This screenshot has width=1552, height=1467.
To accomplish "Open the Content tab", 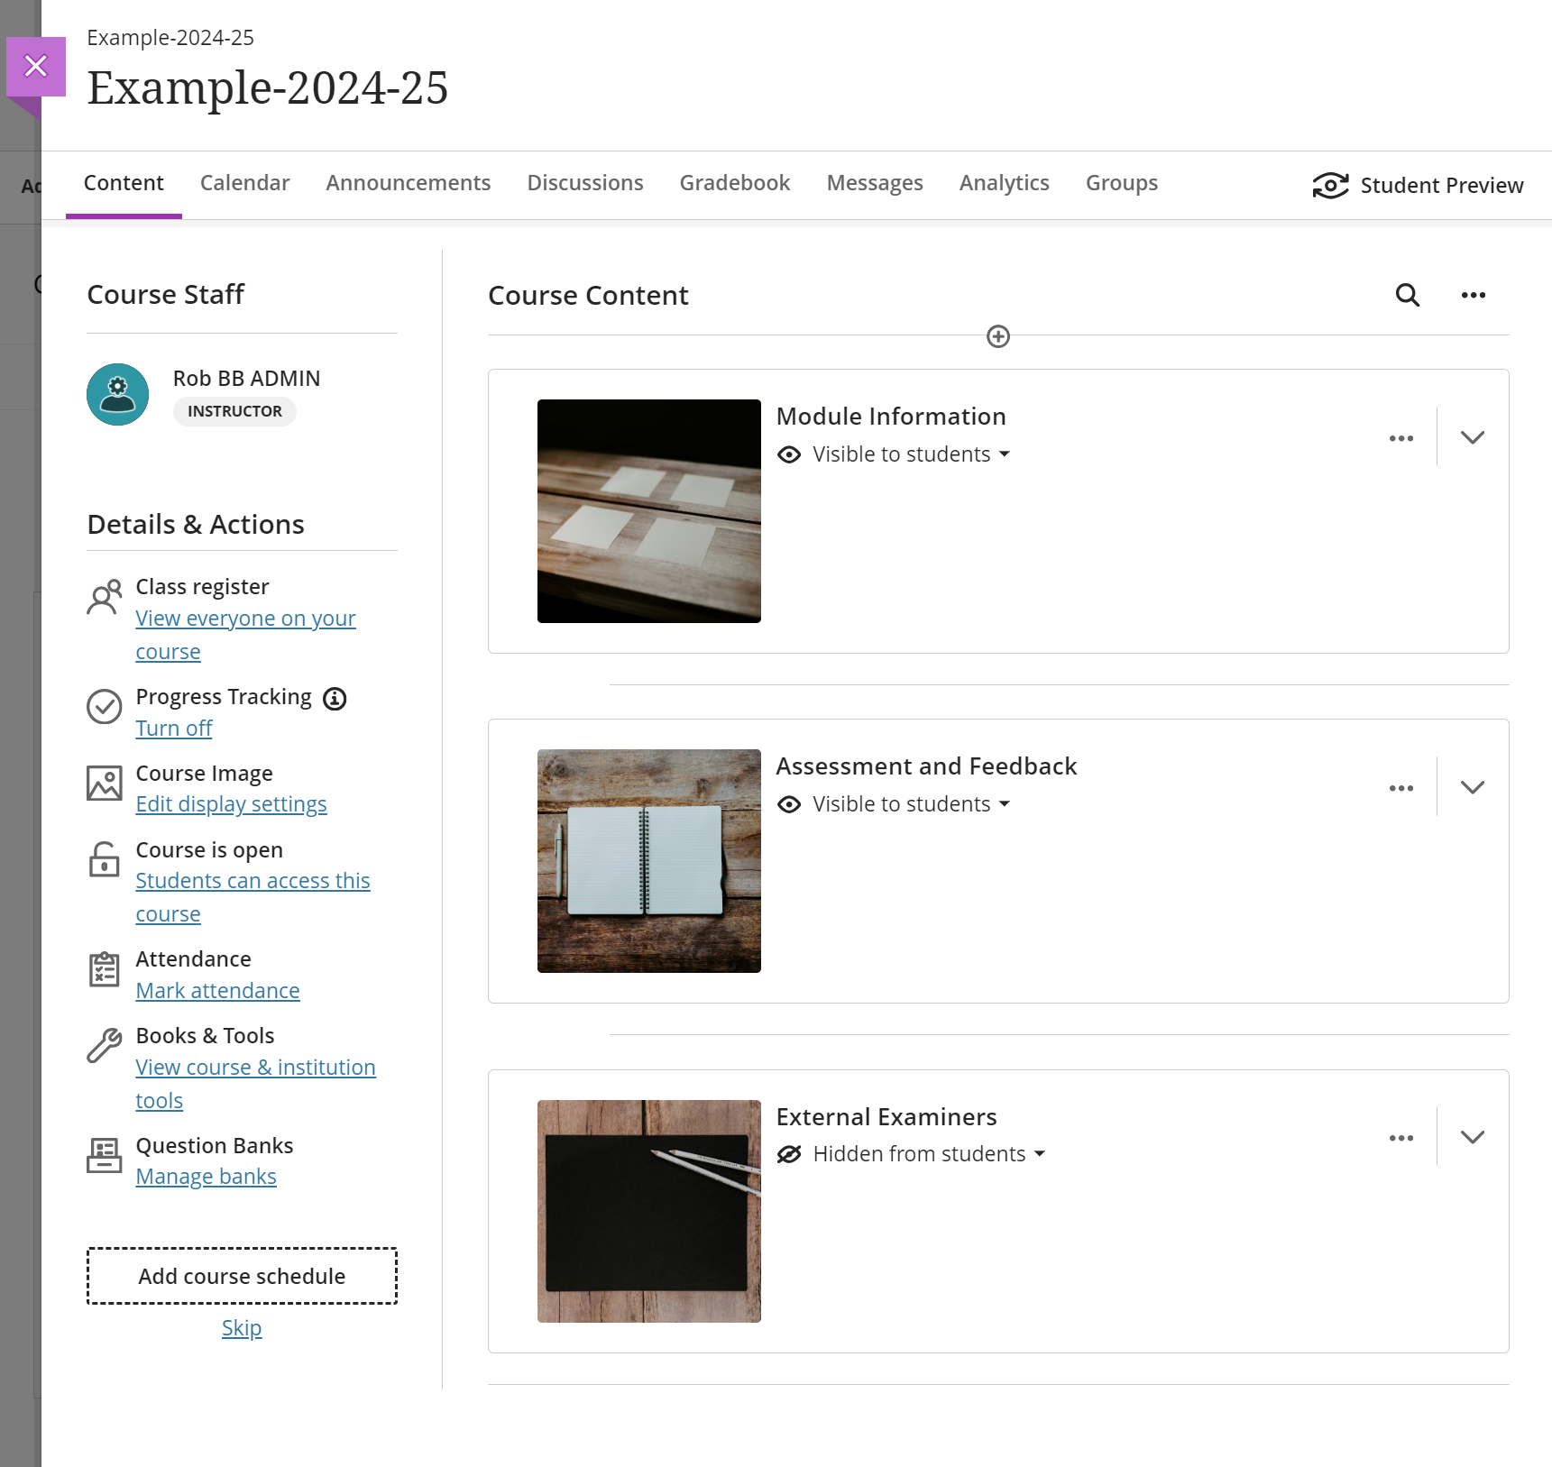I will pyautogui.click(x=124, y=183).
